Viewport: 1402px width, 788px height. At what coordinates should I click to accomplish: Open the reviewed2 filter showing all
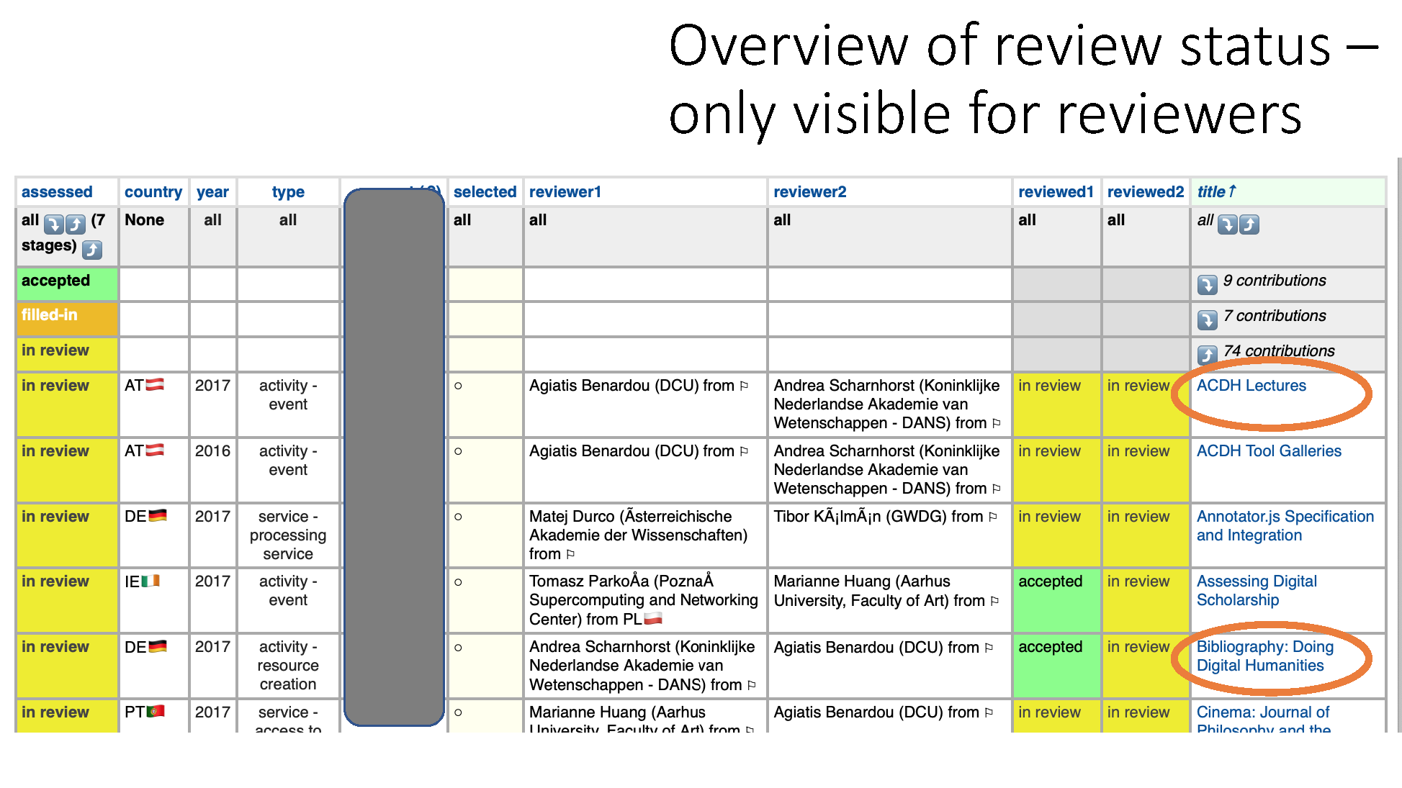(1115, 220)
